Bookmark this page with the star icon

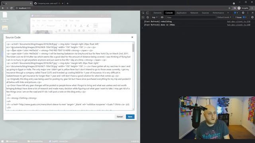pos(229,8)
